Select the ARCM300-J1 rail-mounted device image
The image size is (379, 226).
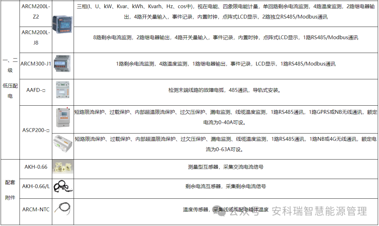tap(63, 64)
